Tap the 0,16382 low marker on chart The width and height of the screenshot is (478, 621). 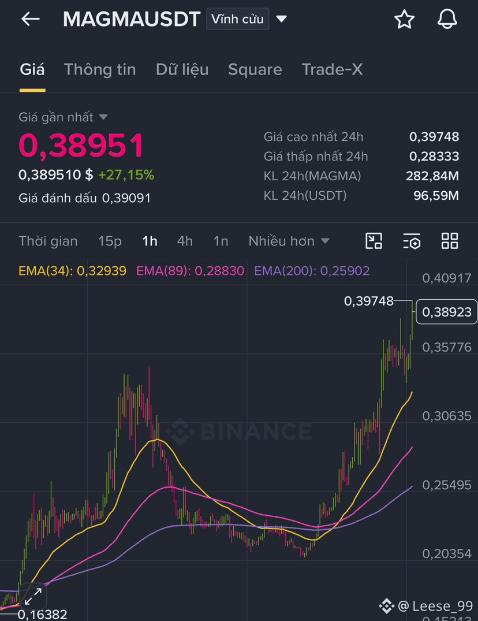[42, 614]
